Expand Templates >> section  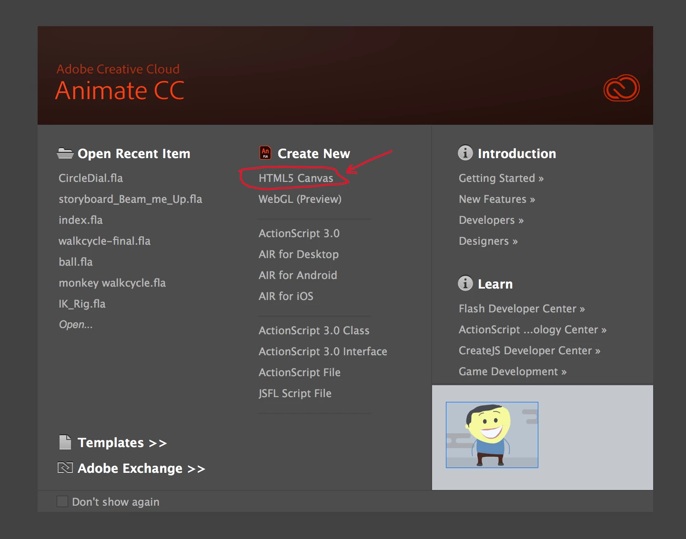[122, 443]
